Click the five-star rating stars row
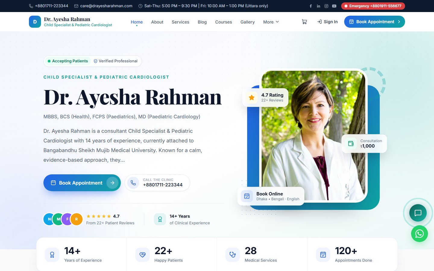Viewport: 434px width, 271px height. pos(99,216)
